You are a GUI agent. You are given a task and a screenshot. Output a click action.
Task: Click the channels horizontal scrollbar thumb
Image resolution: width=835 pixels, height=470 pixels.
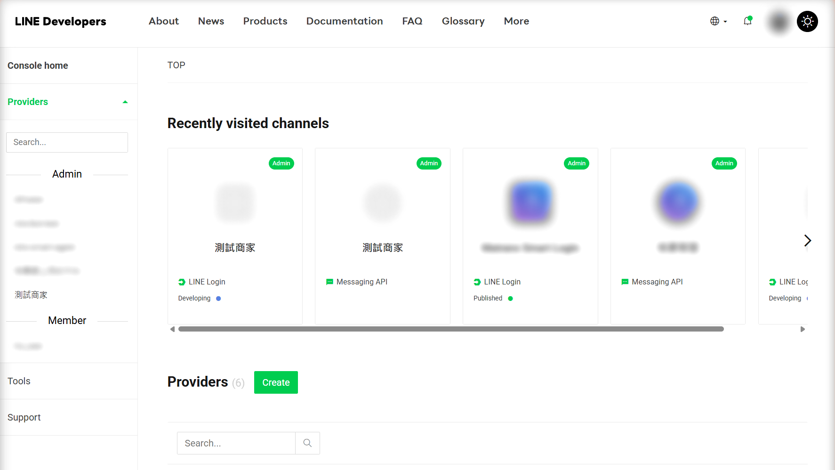[451, 329]
